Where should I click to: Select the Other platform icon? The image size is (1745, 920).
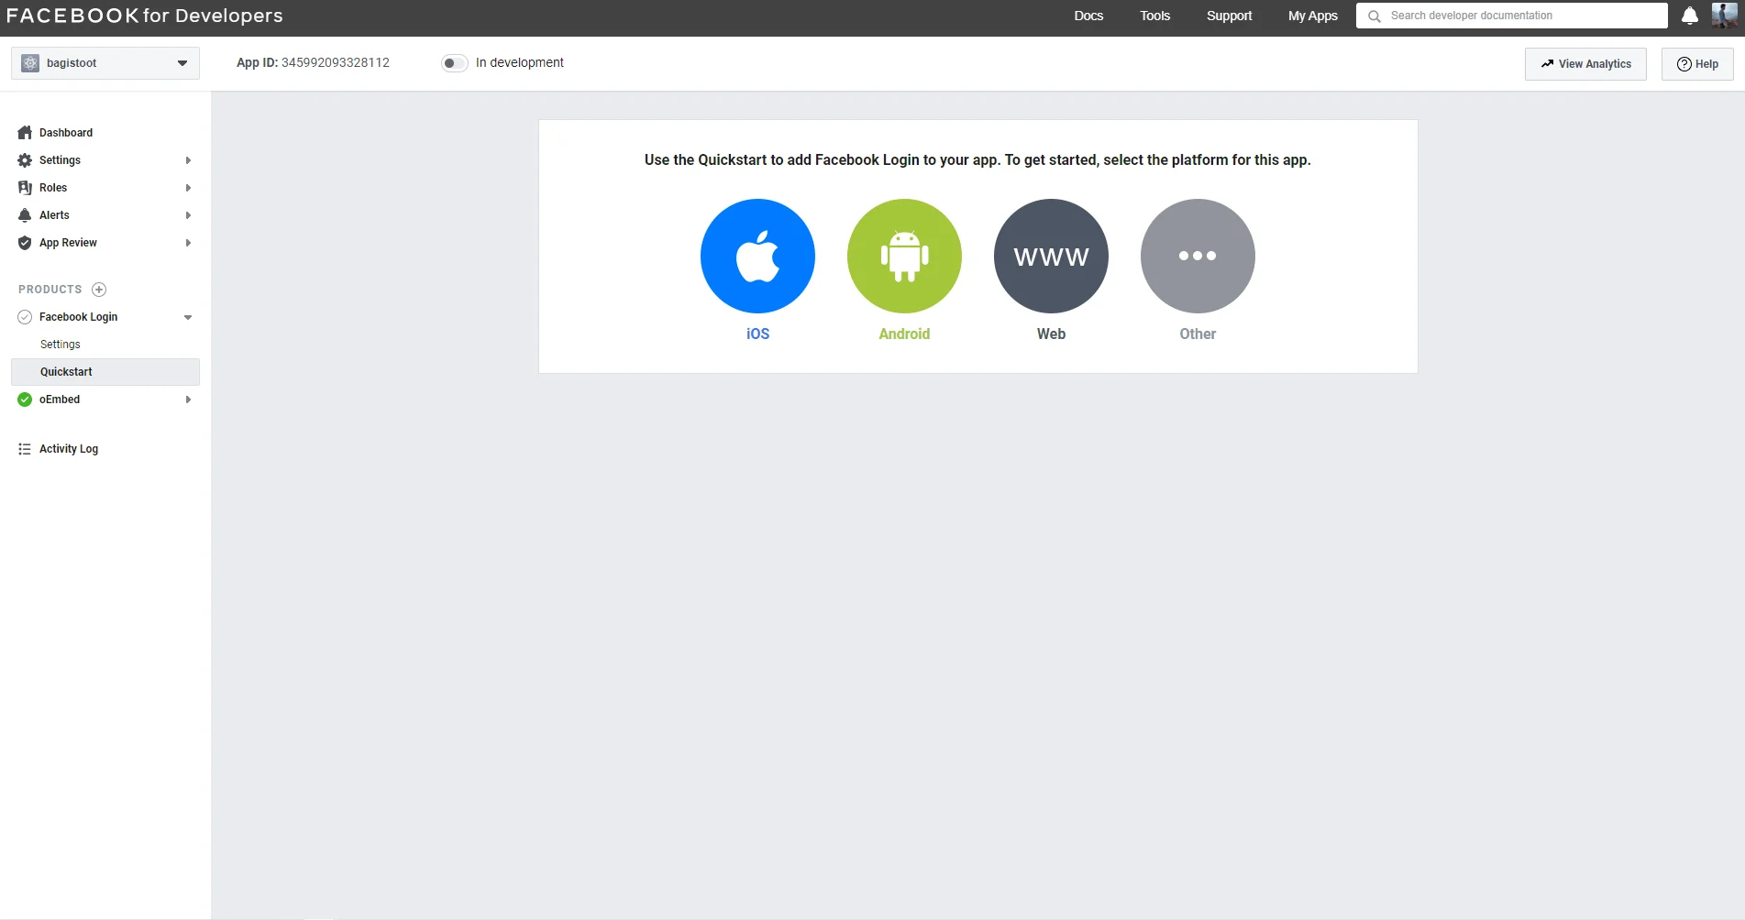coord(1198,256)
